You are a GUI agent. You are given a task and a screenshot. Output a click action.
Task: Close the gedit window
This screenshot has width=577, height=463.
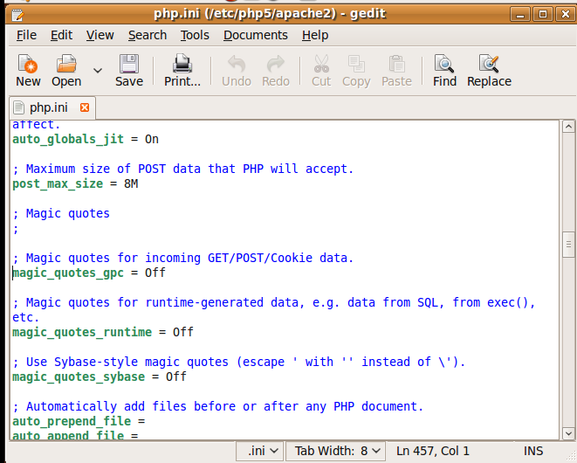pos(566,14)
